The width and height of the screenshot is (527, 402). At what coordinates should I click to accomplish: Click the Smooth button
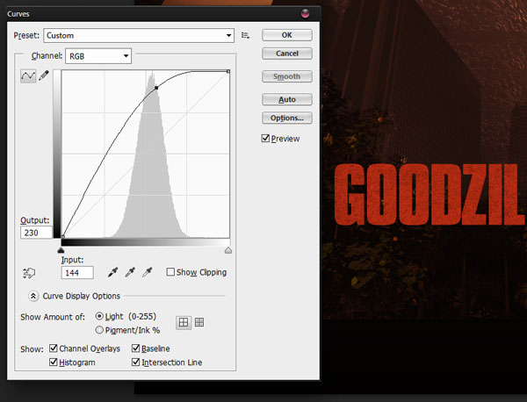click(287, 76)
